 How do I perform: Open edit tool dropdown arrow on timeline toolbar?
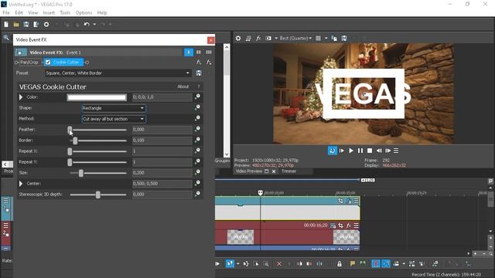pyautogui.click(x=237, y=264)
